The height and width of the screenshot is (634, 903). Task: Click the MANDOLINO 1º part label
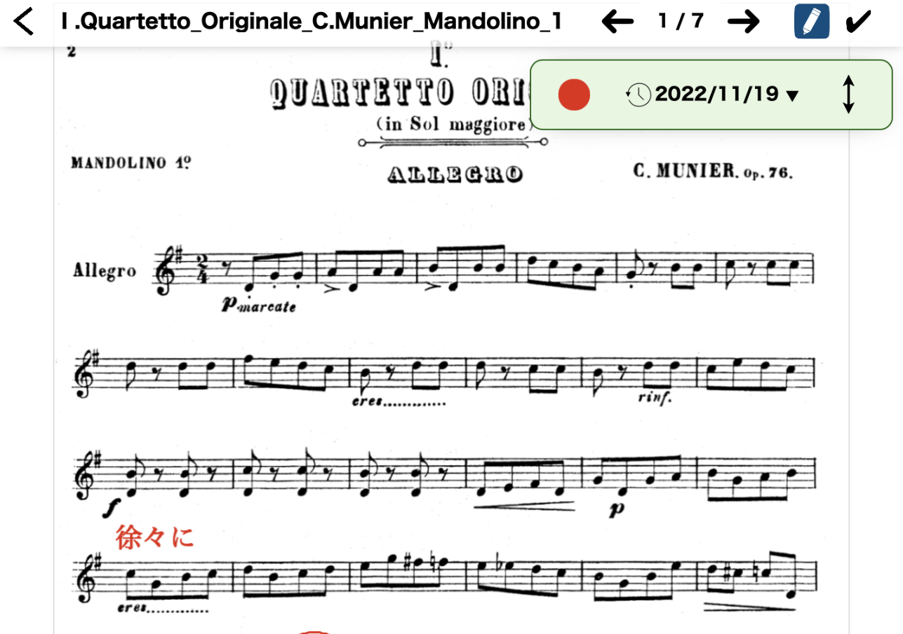[131, 163]
